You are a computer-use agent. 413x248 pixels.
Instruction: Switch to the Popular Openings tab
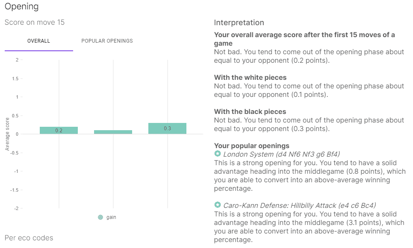[107, 41]
